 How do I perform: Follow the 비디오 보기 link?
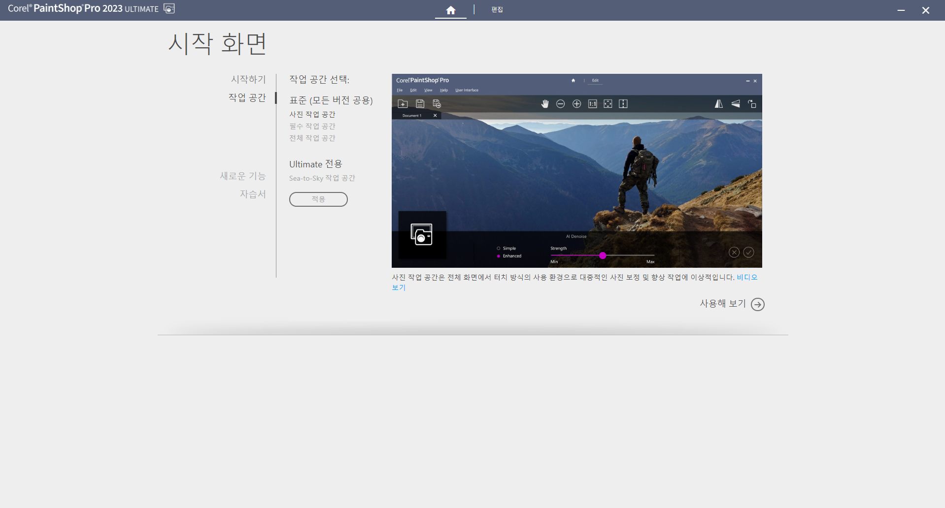747,277
